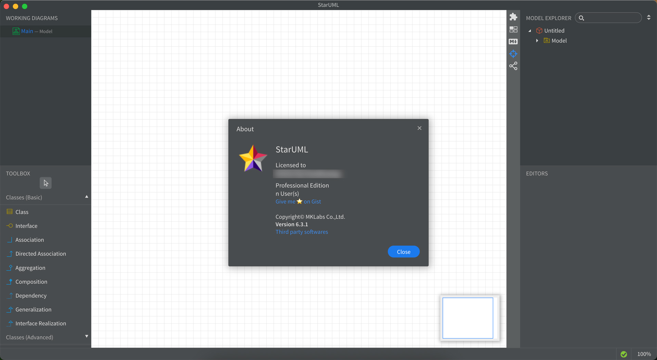The image size is (657, 360).
Task: Select Main diagram under Working Diagrams
Action: (27, 31)
